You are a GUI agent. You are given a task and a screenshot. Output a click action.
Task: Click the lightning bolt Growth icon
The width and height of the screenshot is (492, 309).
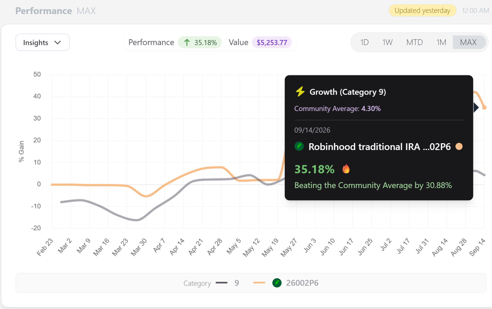(300, 92)
